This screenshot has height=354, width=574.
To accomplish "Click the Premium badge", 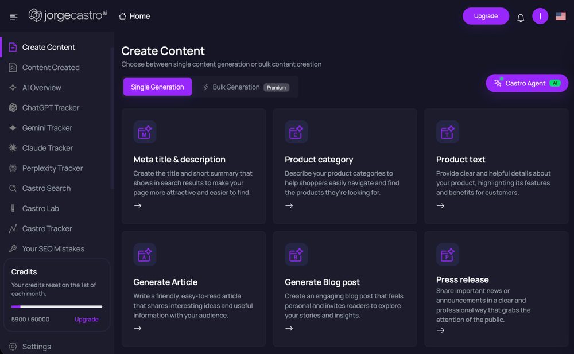I will click(x=277, y=87).
